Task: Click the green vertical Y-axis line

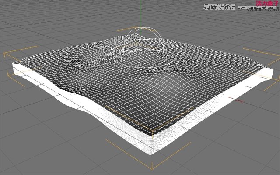Action: pyautogui.click(x=141, y=17)
